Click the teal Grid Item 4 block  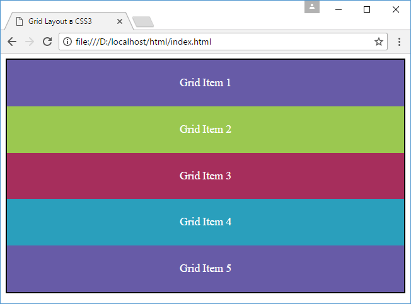pos(205,222)
